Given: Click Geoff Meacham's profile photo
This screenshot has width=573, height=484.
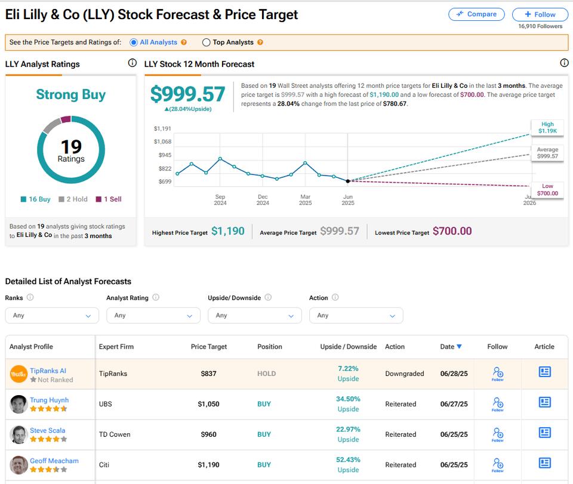Looking at the screenshot, I should coord(19,465).
